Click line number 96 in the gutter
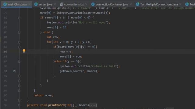Viewport: 195px width, 109px height. coord(5,95)
